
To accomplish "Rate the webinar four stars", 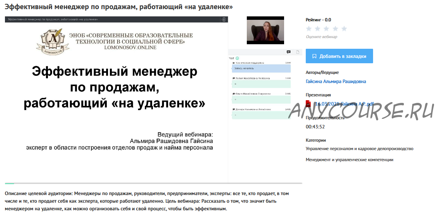I will tap(335, 29).
